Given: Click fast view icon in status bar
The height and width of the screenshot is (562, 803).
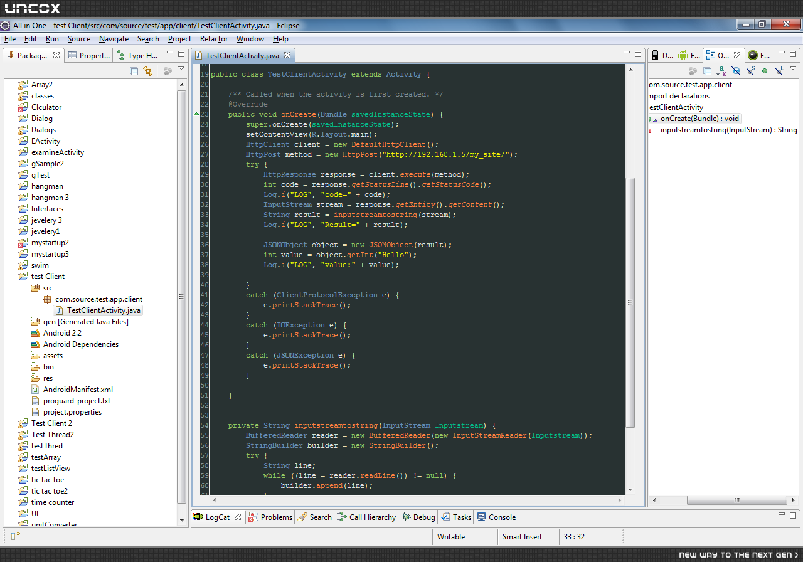Looking at the screenshot, I should coord(16,536).
